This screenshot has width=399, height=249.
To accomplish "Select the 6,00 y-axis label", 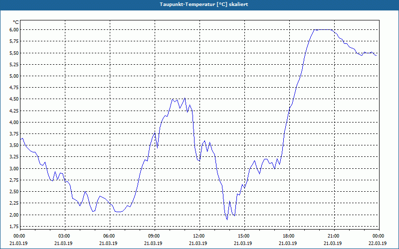I will coord(14,30).
